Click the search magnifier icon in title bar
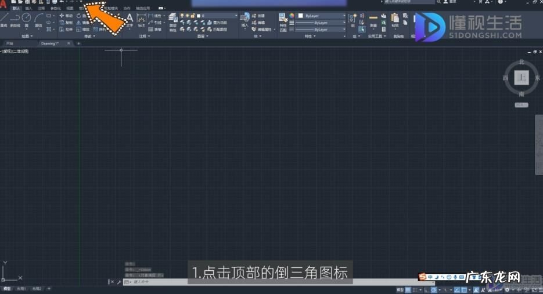Image resolution: width=543 pixels, height=294 pixels. click(x=439, y=2)
